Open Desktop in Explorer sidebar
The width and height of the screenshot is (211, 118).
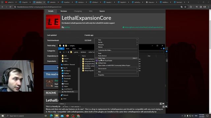(x=66, y=73)
